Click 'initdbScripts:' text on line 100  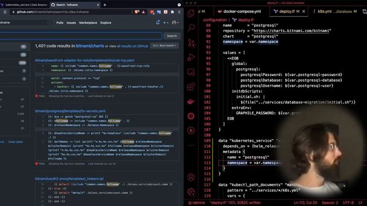coord(247,91)
